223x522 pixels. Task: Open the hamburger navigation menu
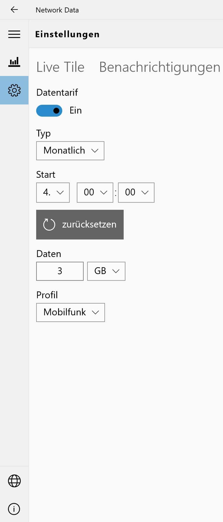click(14, 34)
